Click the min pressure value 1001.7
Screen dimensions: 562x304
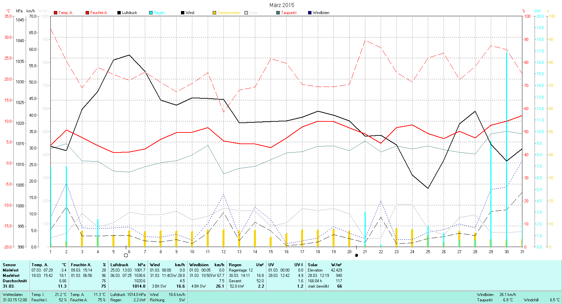(x=139, y=270)
